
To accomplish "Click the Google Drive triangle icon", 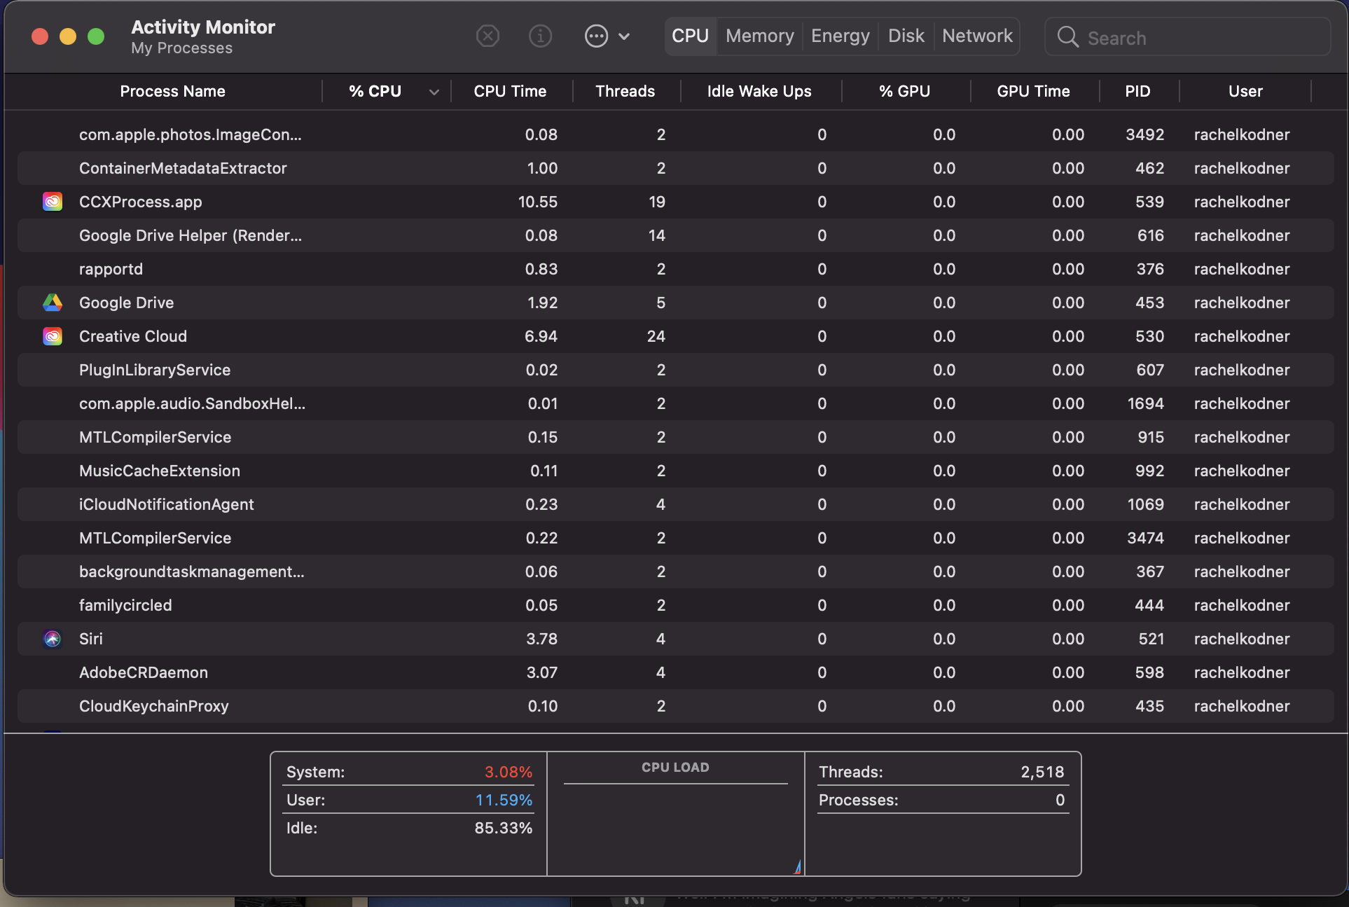I will [x=53, y=303].
